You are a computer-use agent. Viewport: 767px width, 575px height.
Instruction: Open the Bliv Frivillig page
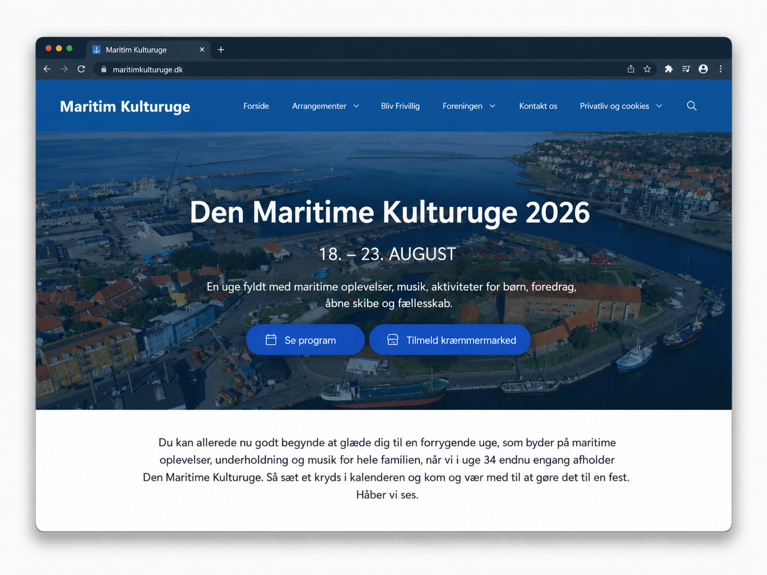coord(400,106)
